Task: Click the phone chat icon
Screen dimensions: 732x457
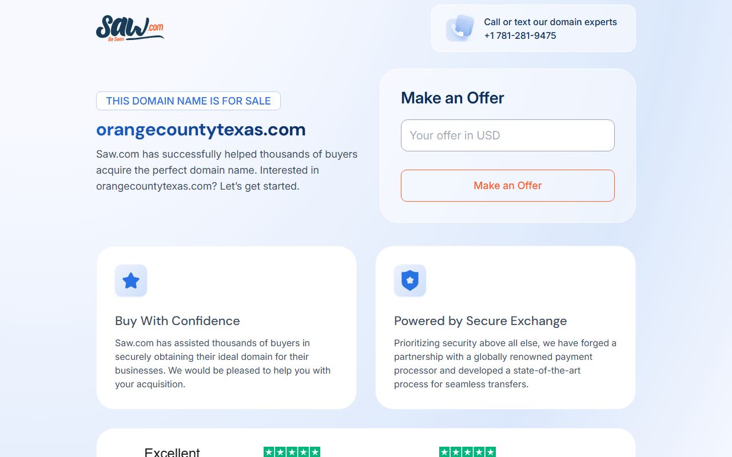Action: tap(460, 28)
